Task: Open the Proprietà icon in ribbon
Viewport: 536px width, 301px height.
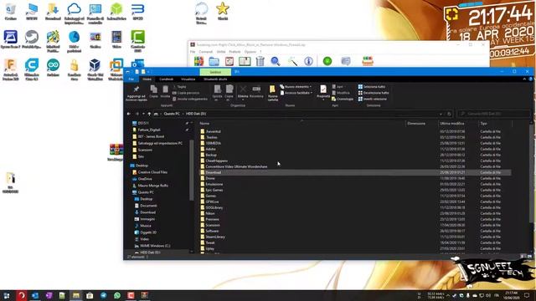Action: (x=323, y=89)
